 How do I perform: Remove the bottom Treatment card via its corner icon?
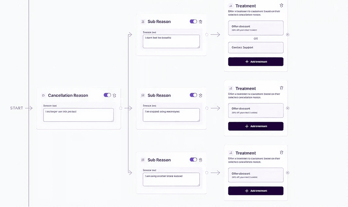(x=281, y=153)
